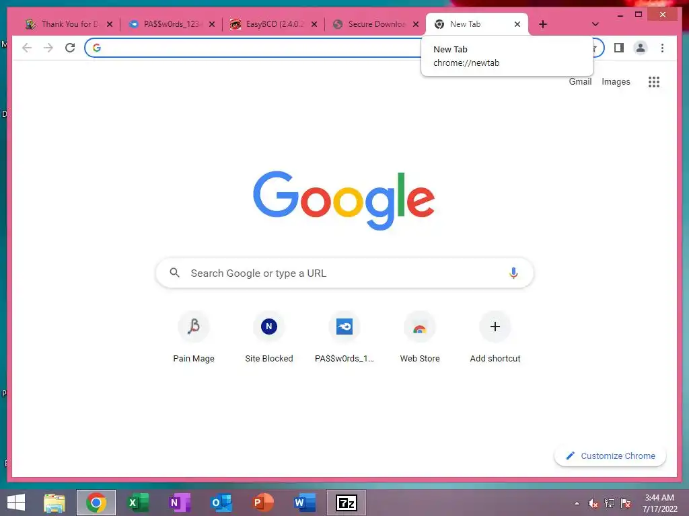The height and width of the screenshot is (516, 689).
Task: Close the PA$$w0rds_123 tab
Action: [212, 24]
